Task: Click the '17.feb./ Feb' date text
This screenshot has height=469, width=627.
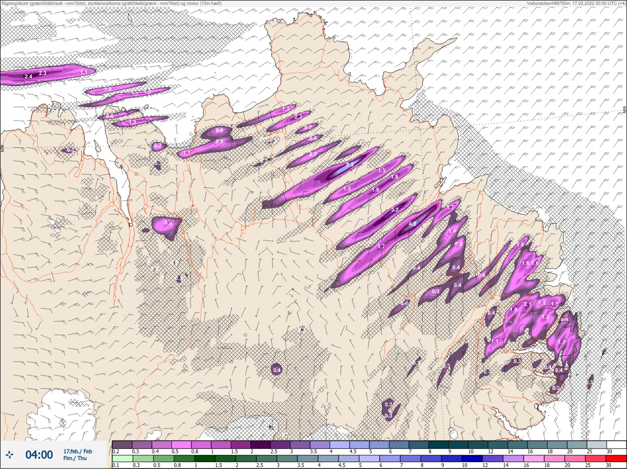Action: point(77,451)
